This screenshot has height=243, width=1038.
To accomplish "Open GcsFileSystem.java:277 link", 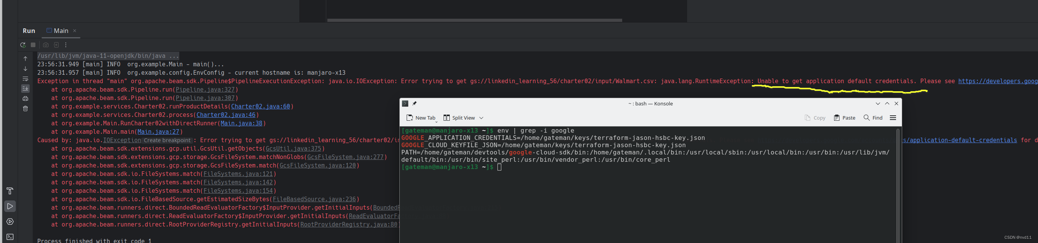I will coord(345,157).
